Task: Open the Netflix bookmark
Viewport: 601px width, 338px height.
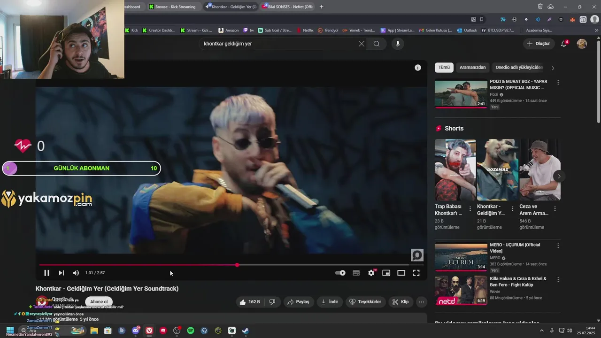Action: point(305,30)
